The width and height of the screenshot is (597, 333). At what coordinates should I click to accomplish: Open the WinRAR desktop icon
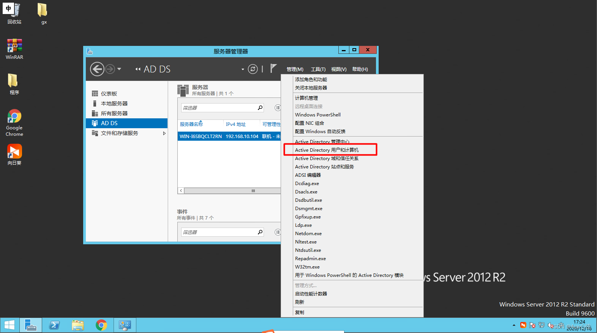pyautogui.click(x=14, y=49)
